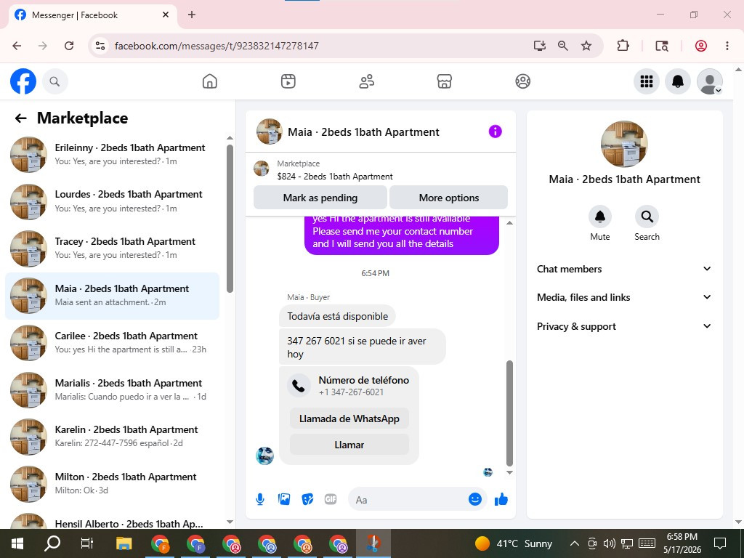Open File Explorer from taskbar
The width and height of the screenshot is (744, 558).
124,543
